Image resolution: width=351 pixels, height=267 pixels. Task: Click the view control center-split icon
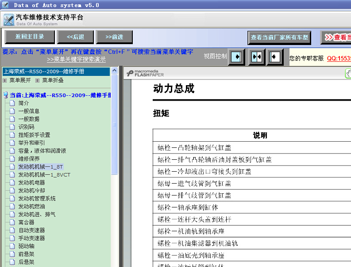coord(257,57)
